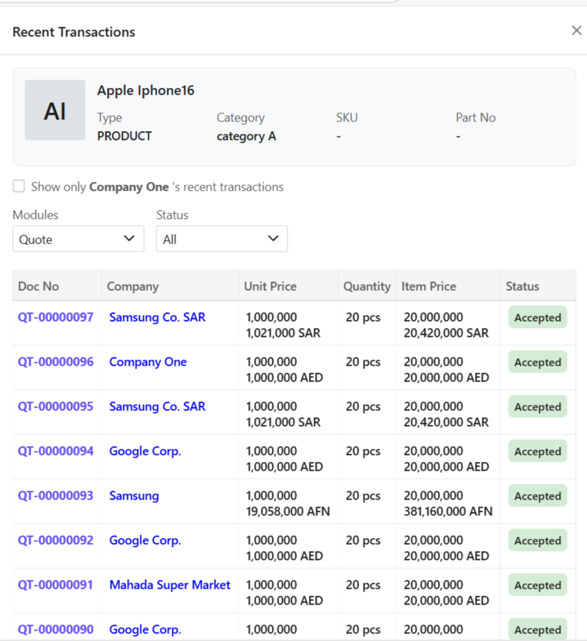Open quote QT-00000092
The height and width of the screenshot is (641, 587).
[x=56, y=540]
